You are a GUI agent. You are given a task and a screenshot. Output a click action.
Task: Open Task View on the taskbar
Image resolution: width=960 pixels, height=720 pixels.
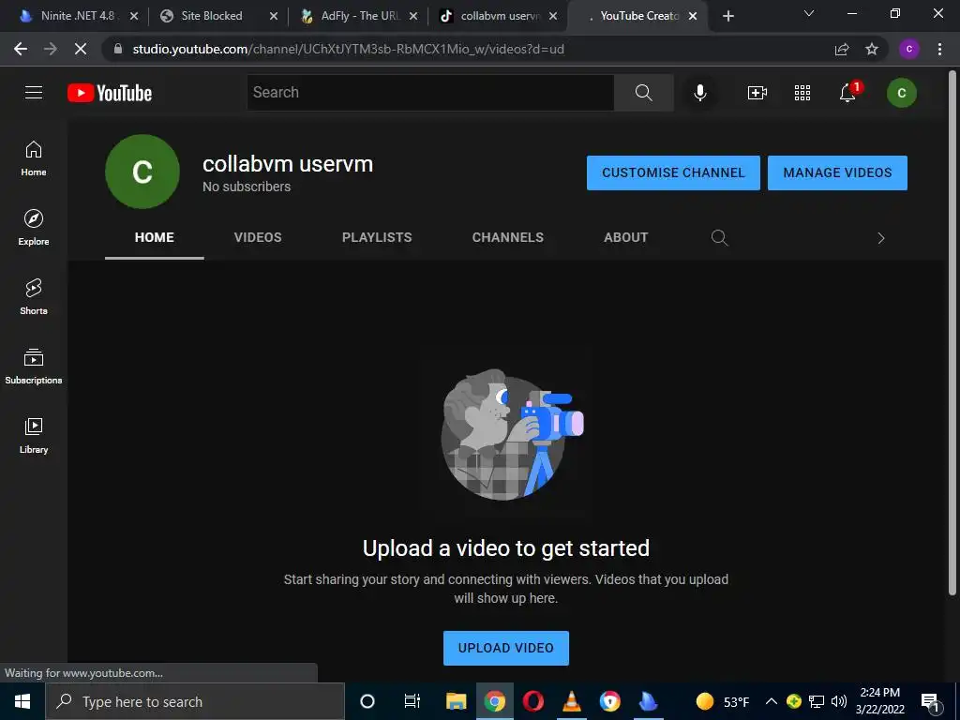point(412,701)
